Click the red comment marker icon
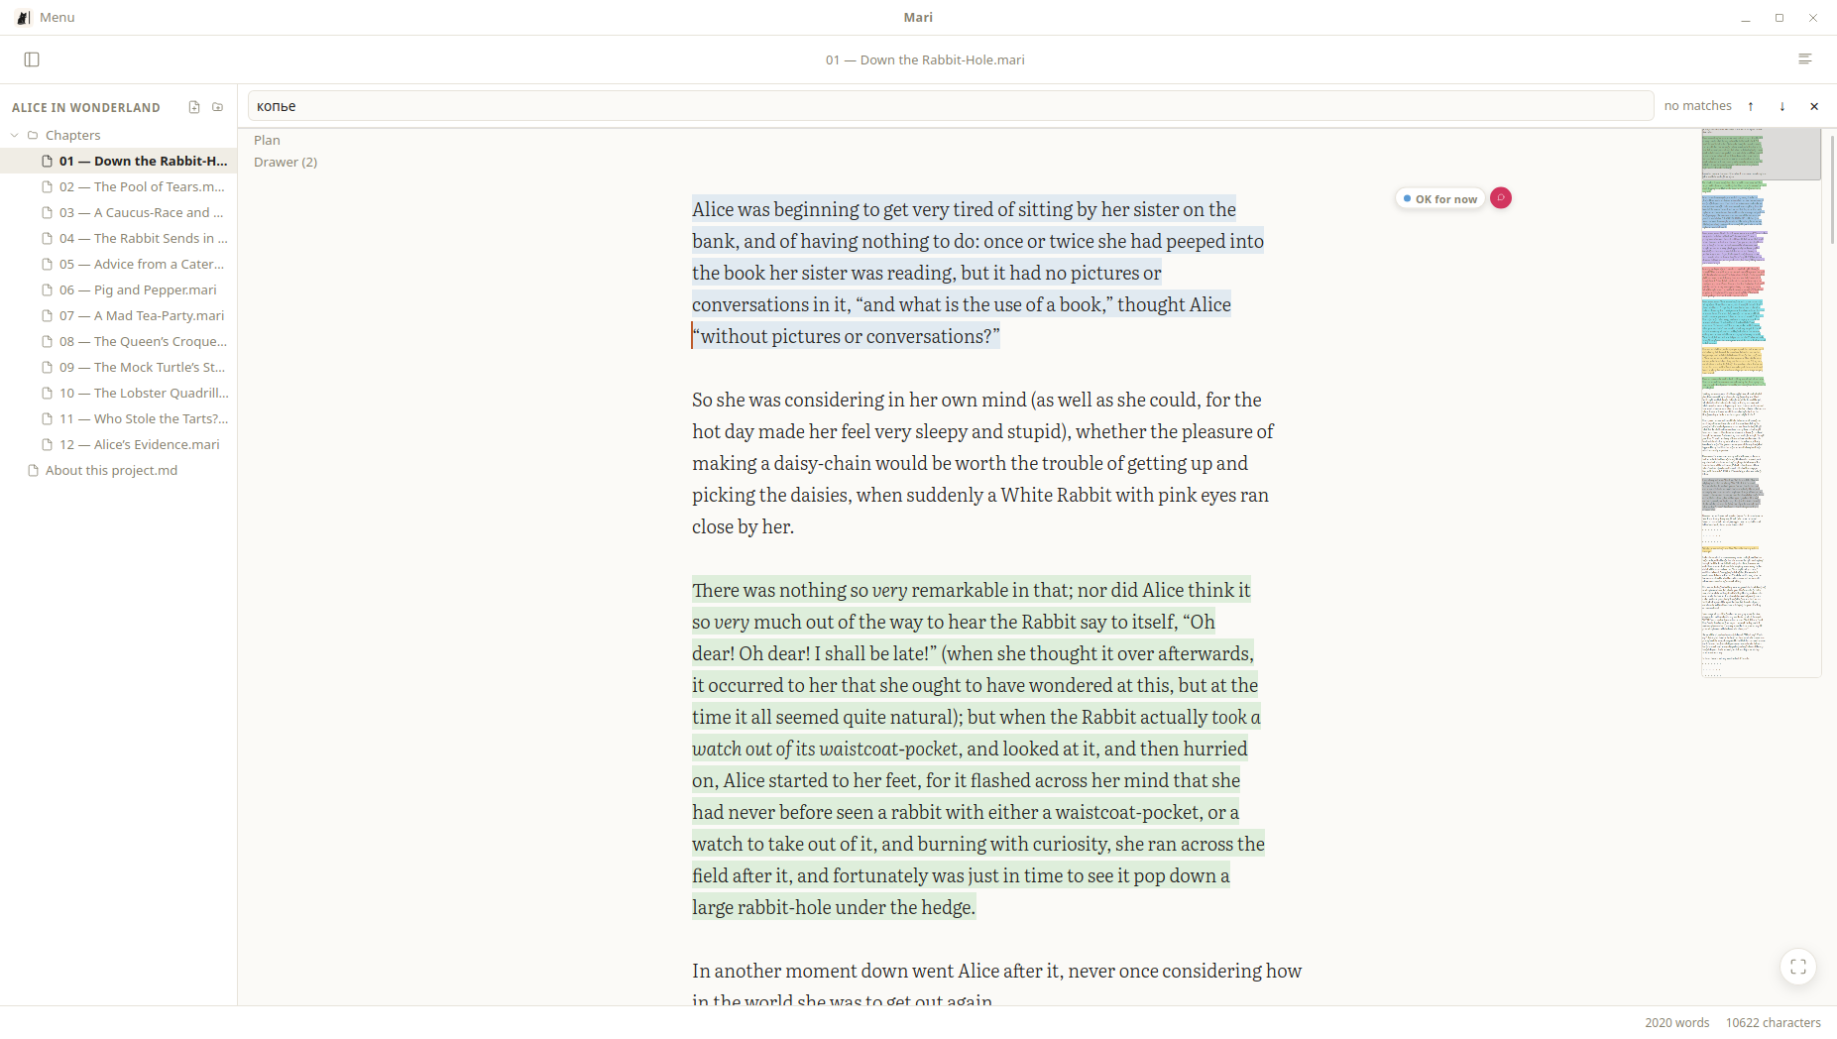The width and height of the screenshot is (1837, 1039). 1501,198
